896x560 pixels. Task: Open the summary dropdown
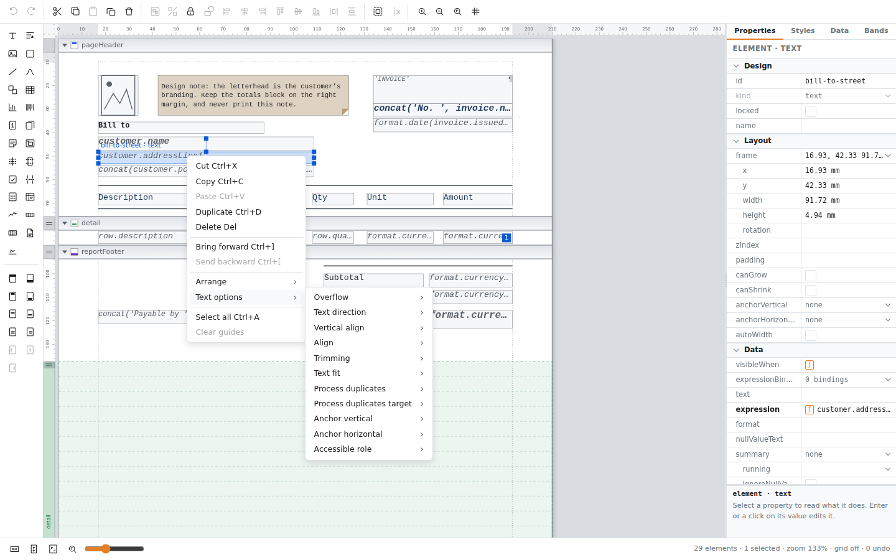(848, 454)
